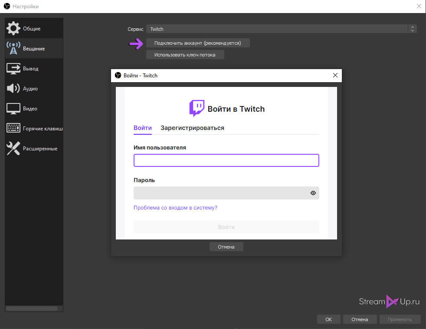Screen dimensions: 426x329
Task: Open Проблема со входом в систему? link
Action: point(175,208)
